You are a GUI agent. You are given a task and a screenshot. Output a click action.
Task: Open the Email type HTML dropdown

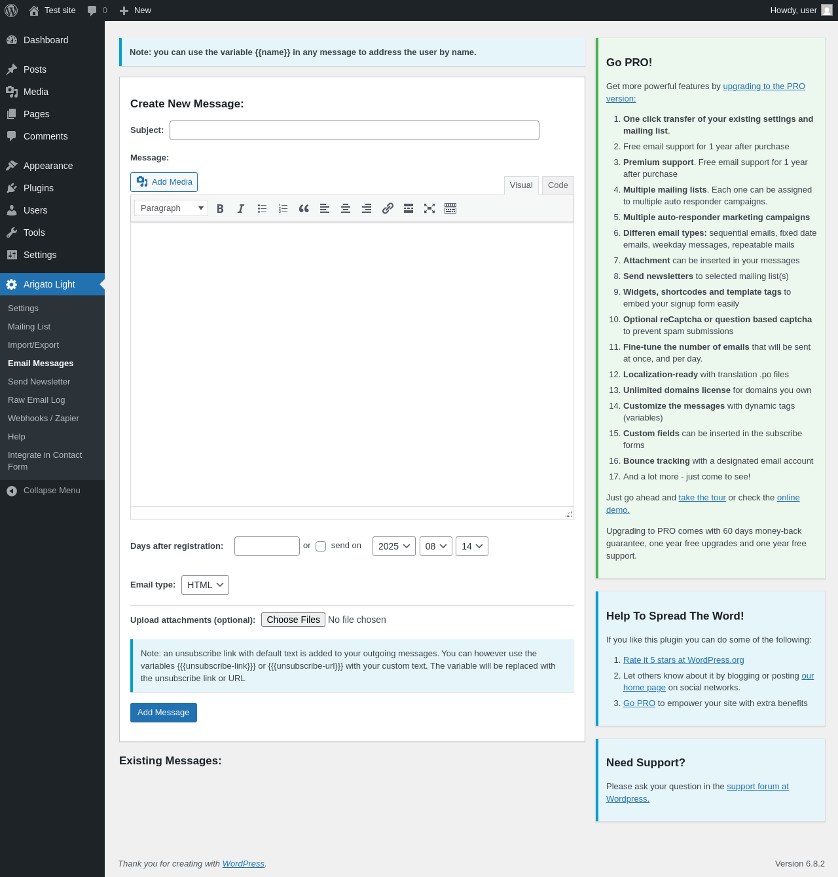tap(205, 585)
